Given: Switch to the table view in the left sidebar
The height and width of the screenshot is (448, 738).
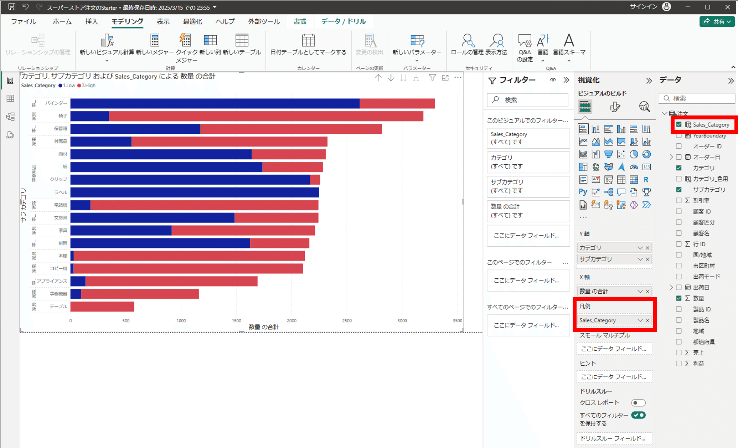Looking at the screenshot, I should point(10,98).
